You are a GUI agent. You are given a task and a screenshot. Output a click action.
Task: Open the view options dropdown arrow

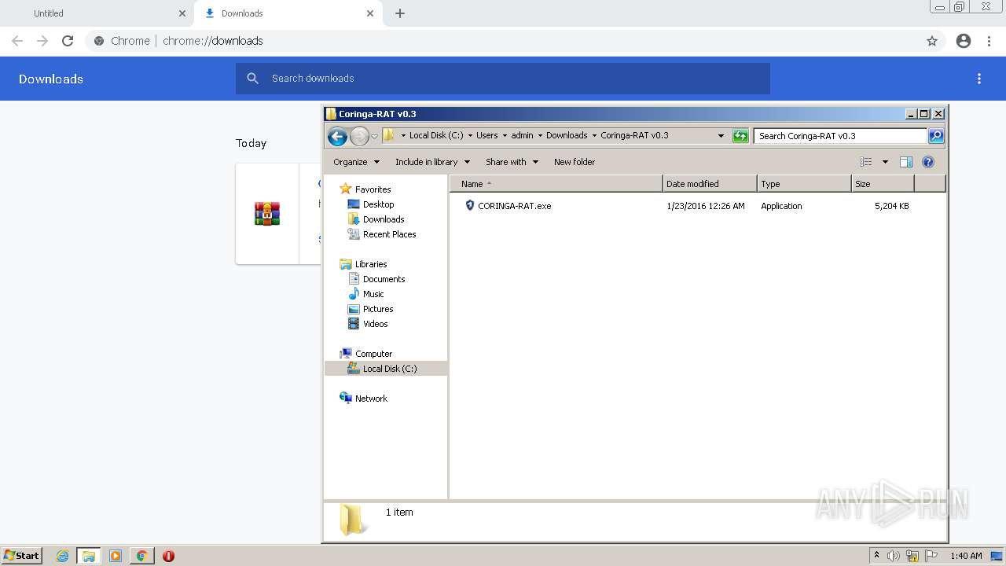point(885,162)
